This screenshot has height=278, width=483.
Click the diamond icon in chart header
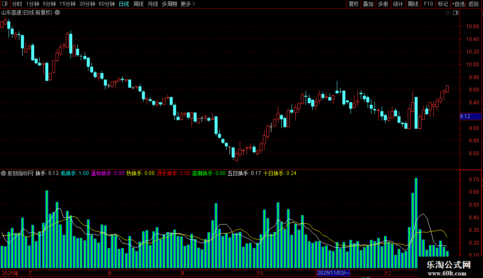[x=448, y=13]
